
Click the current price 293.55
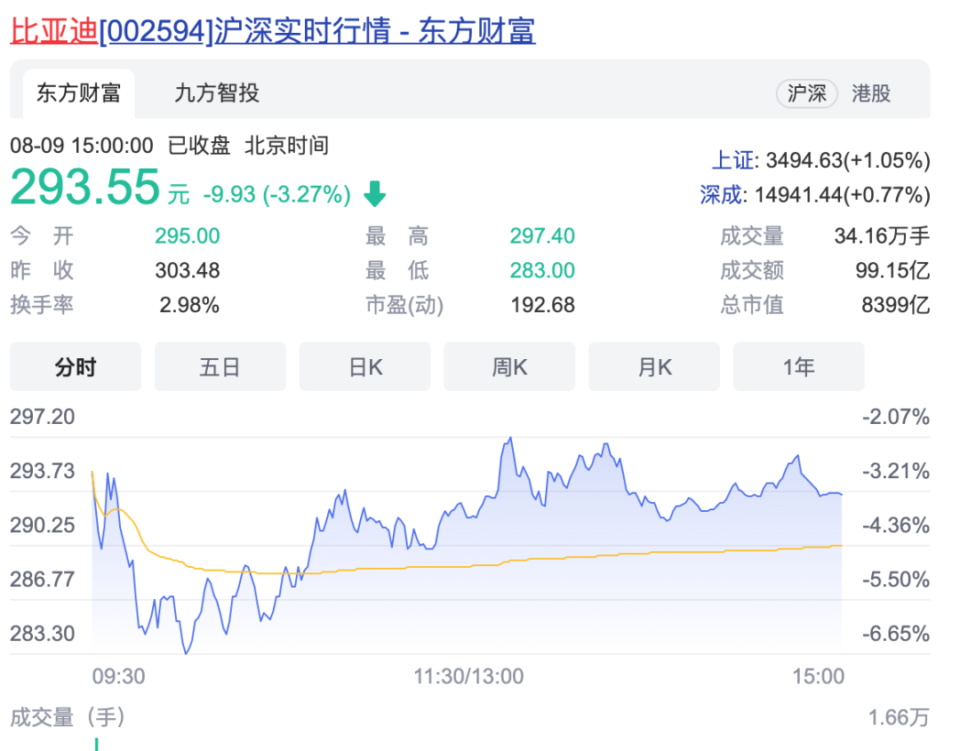click(85, 187)
